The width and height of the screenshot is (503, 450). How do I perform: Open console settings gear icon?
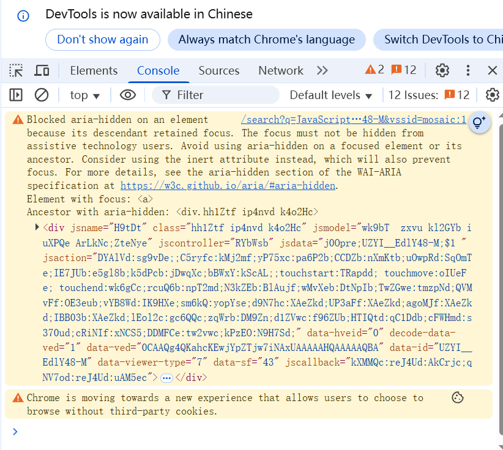tap(492, 95)
